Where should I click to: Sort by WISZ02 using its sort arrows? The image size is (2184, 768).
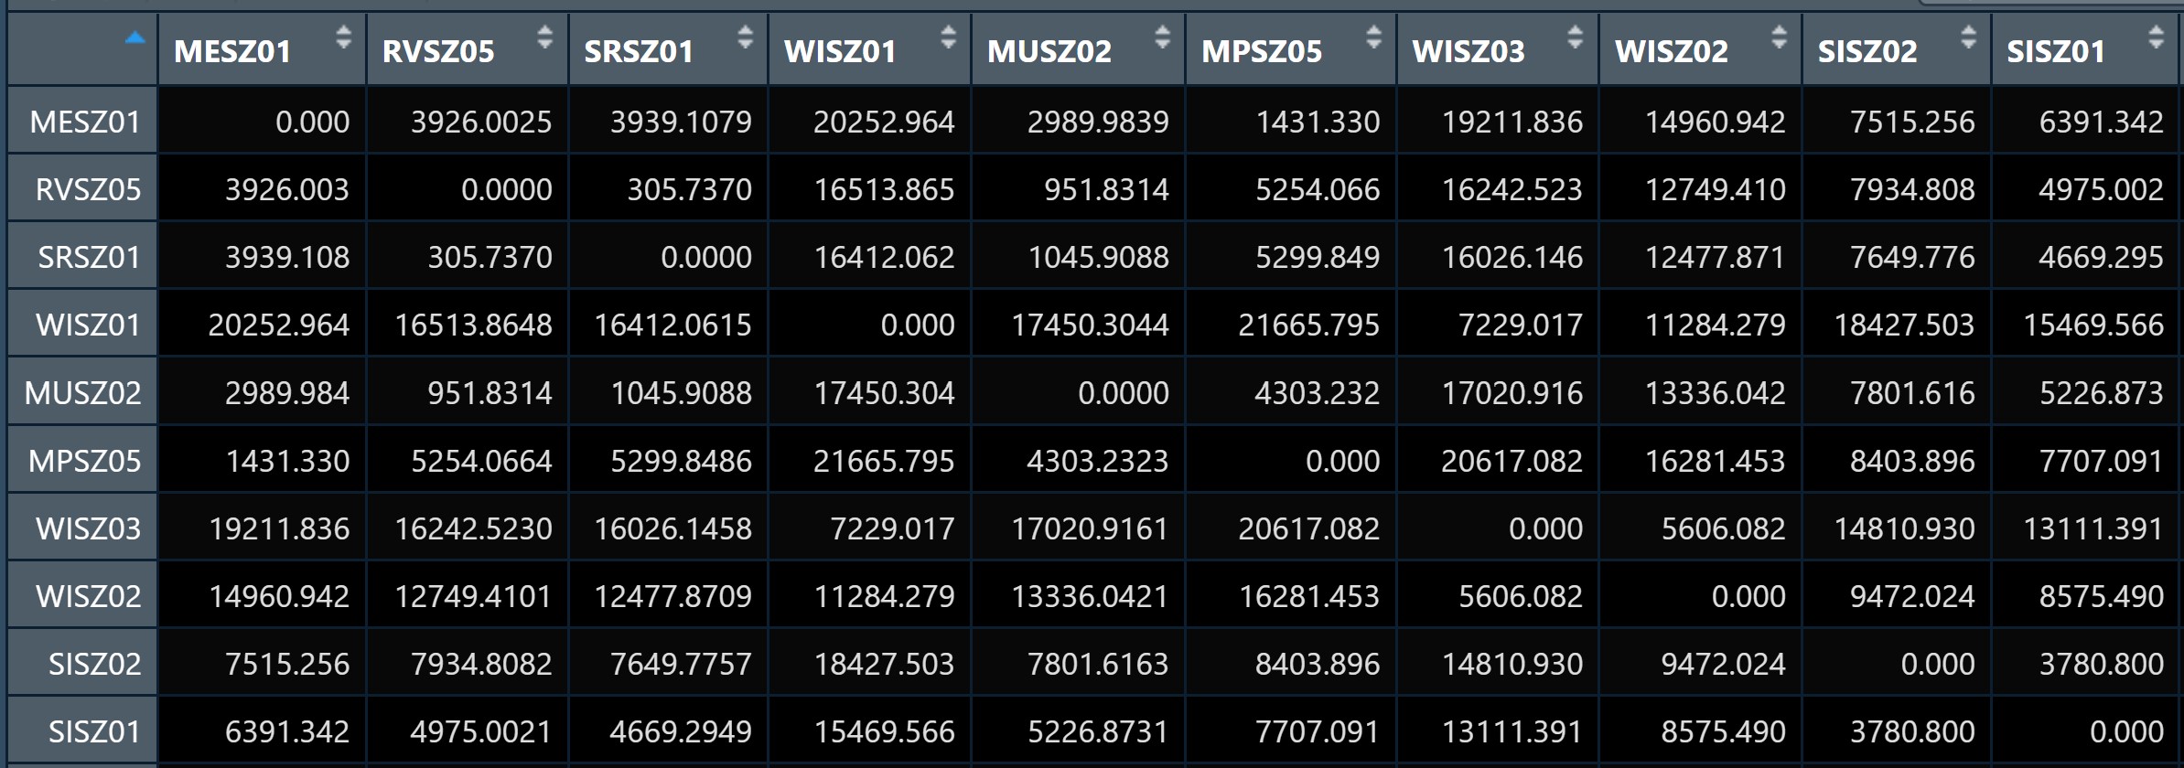pos(1779,37)
